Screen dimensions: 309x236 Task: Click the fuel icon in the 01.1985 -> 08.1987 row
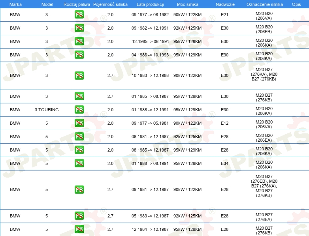(79, 96)
